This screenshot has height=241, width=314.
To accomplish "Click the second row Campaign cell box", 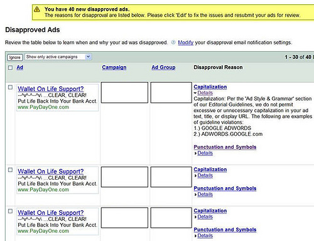I will [x=124, y=177].
